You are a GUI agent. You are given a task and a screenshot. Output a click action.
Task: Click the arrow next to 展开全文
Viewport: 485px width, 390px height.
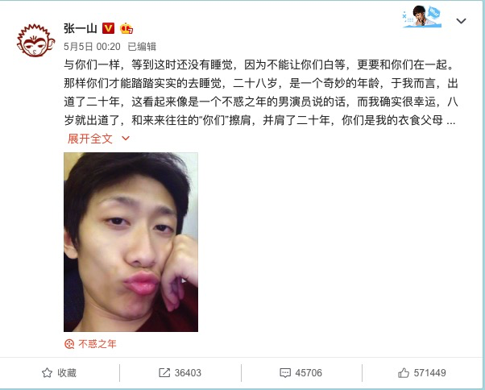click(126, 139)
